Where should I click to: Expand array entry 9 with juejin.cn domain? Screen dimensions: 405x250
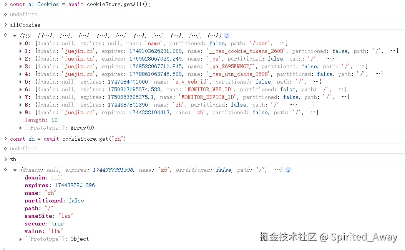point(21,112)
